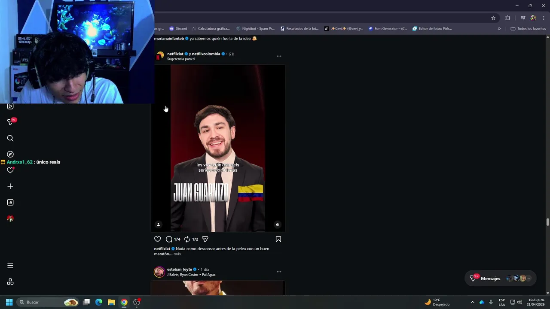Mute or unmute the netflixlat video
Image resolution: width=550 pixels, height=309 pixels.
tap(278, 224)
